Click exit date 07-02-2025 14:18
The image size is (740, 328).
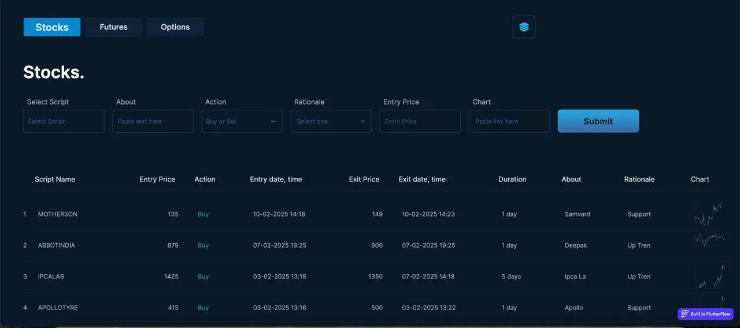point(428,277)
